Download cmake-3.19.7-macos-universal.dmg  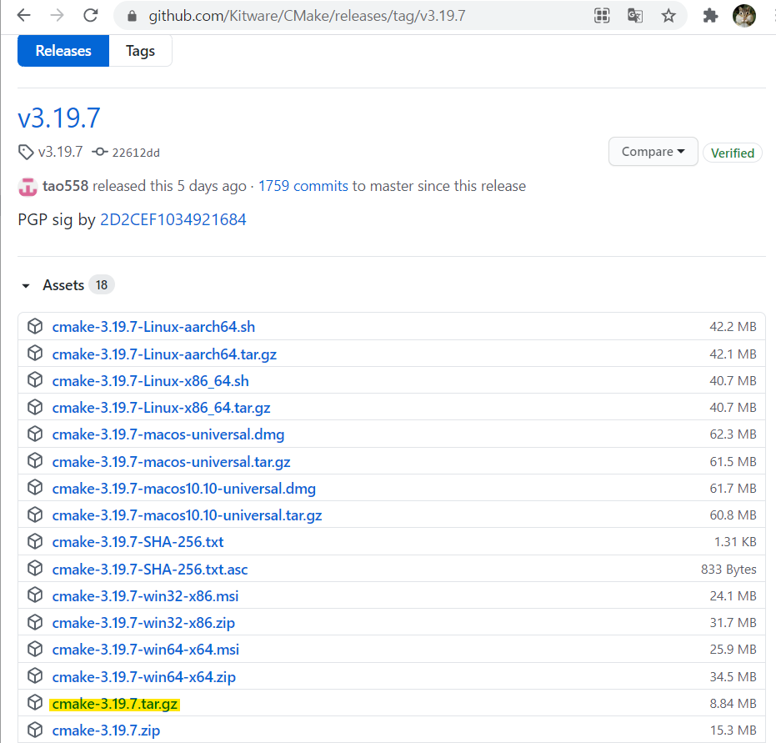pos(168,434)
